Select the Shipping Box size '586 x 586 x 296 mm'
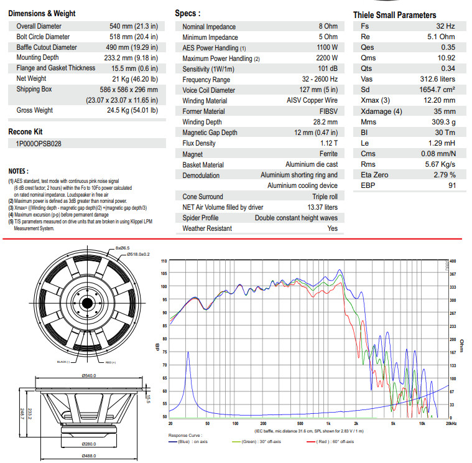Image resolution: width=472 pixels, height=463 pixels. point(129,90)
